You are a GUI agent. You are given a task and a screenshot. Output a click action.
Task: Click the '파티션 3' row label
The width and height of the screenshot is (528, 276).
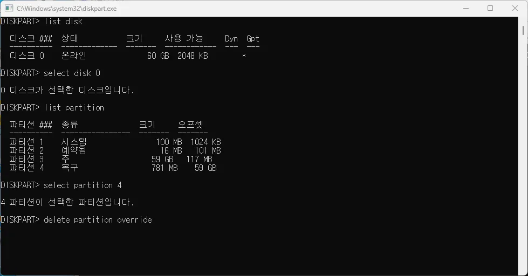point(26,159)
